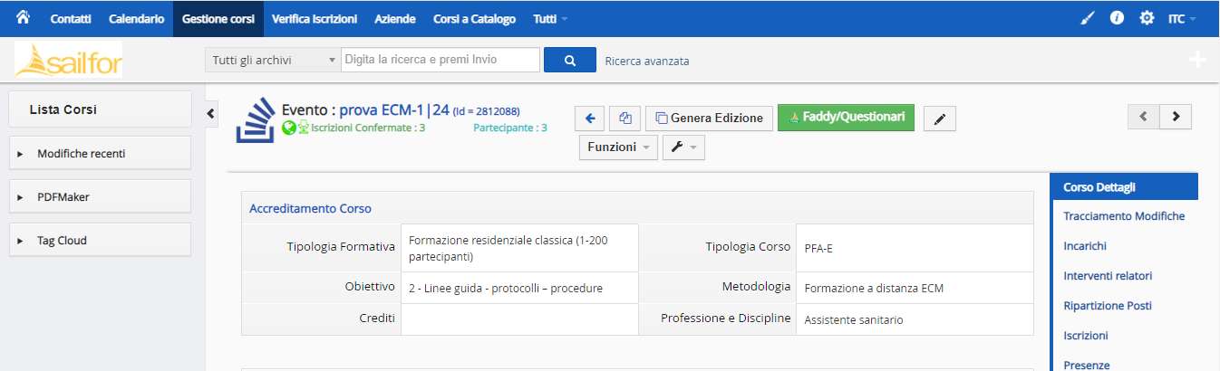Open the wrench tools dropdown

683,147
